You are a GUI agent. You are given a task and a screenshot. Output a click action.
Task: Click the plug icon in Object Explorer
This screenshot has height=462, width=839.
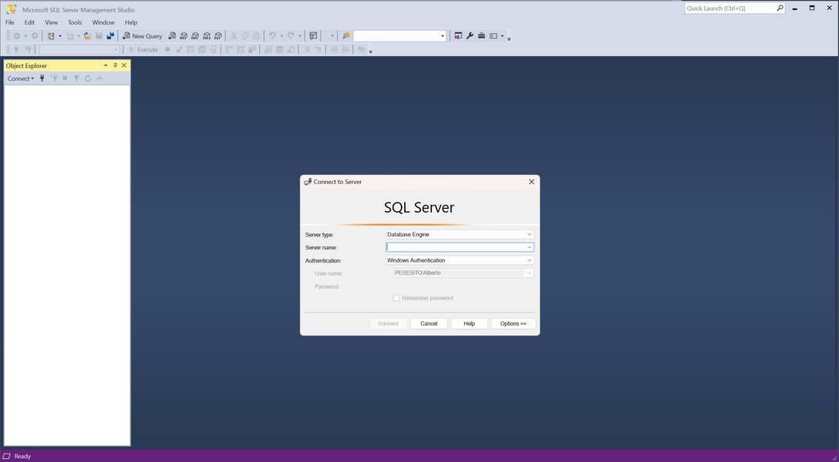pos(42,79)
